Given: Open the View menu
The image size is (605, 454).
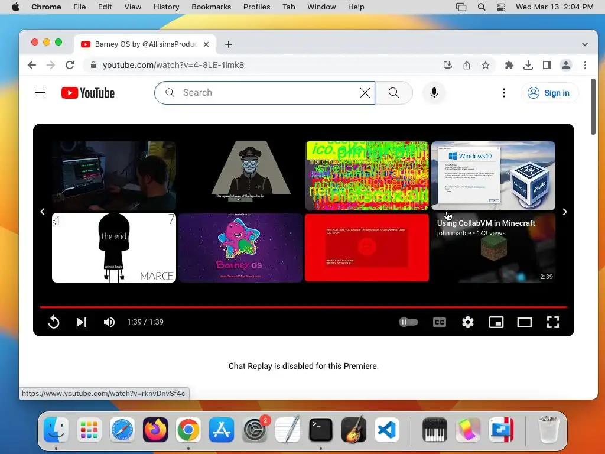Looking at the screenshot, I should point(132,7).
